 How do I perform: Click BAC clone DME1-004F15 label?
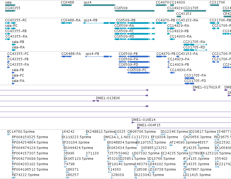click(149, 125)
